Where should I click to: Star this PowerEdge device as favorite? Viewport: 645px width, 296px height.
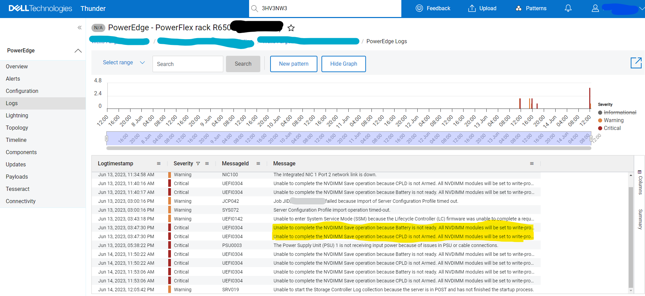coord(291,28)
